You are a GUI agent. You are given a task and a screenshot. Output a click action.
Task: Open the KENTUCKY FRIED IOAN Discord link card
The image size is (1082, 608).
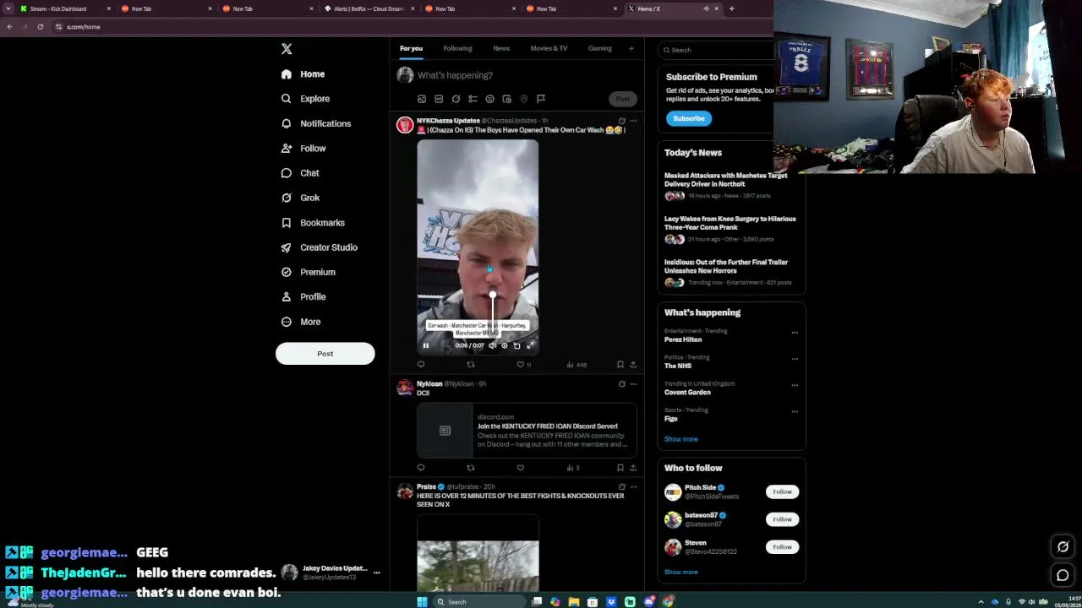(x=527, y=431)
